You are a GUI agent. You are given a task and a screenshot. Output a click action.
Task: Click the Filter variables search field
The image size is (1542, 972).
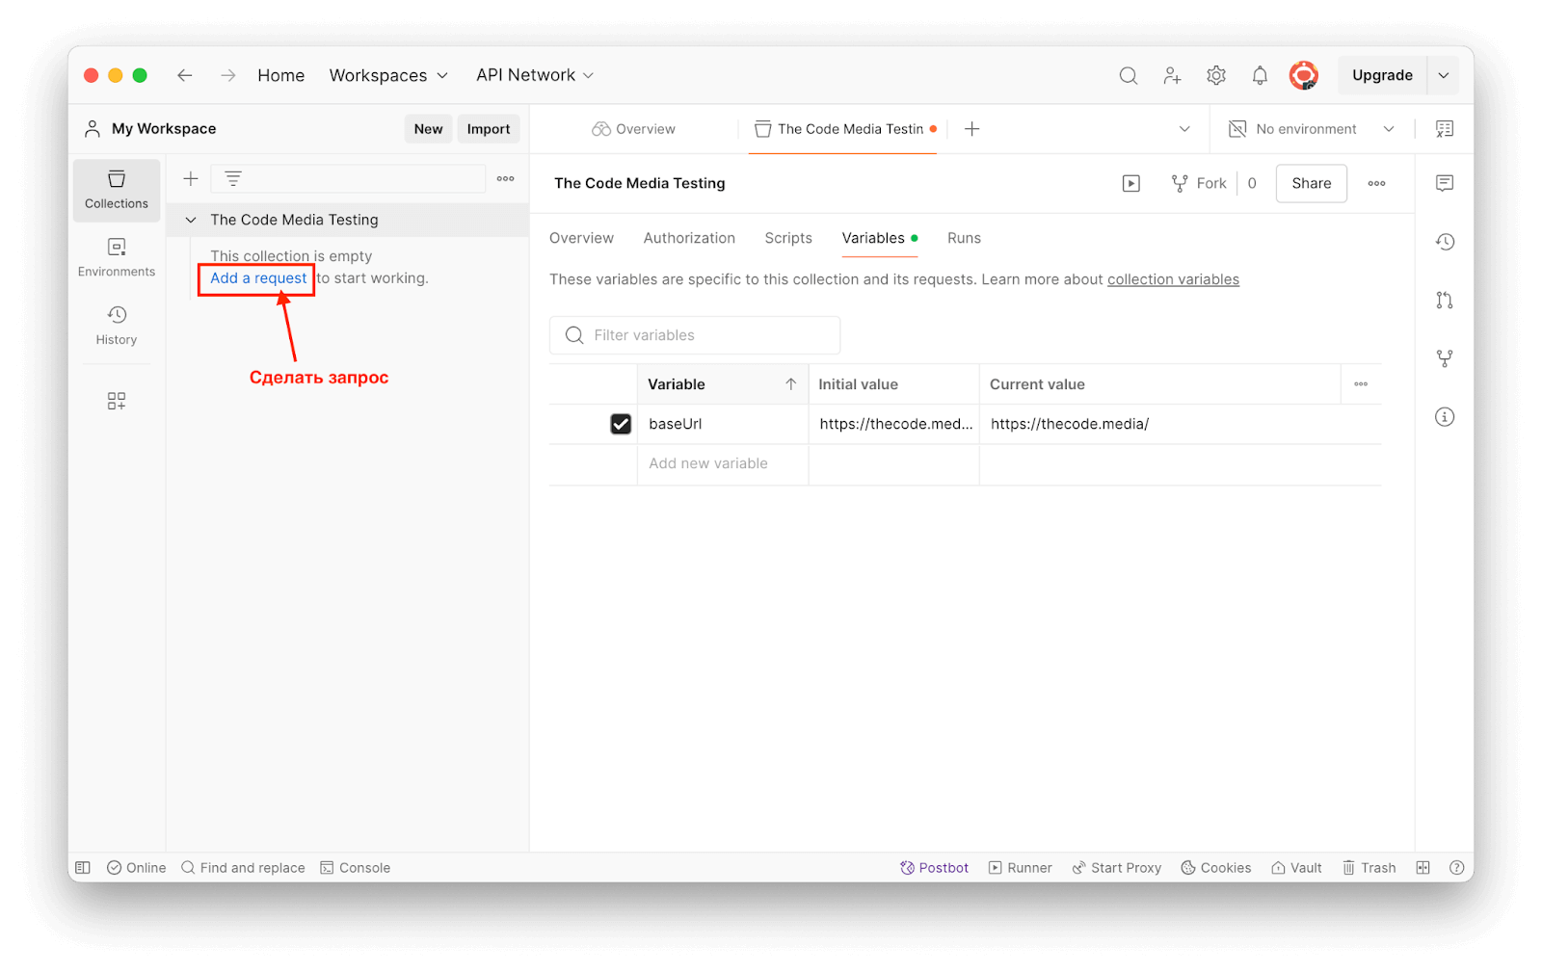694,335
